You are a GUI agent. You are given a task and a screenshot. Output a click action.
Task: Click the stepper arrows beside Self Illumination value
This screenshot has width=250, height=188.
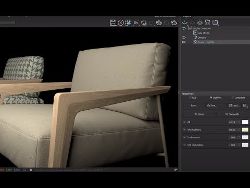[240, 145]
